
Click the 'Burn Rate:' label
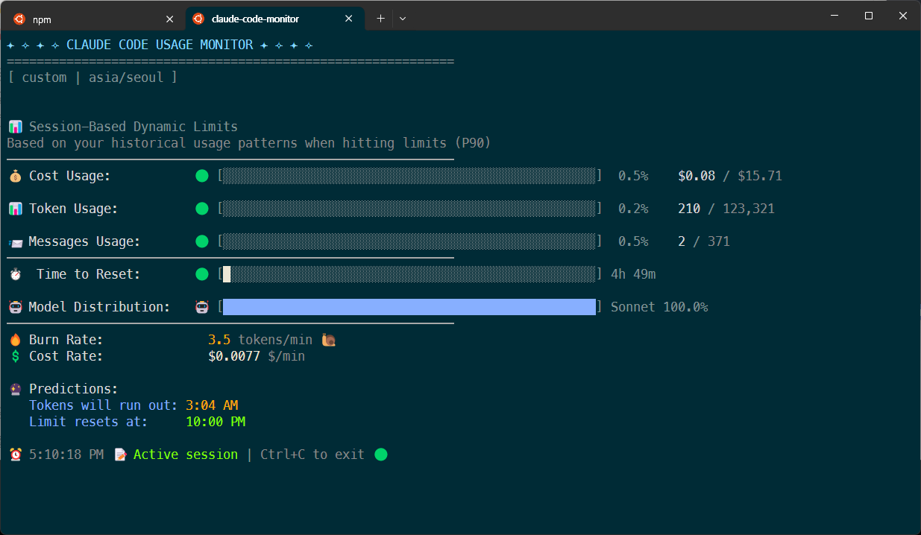point(66,340)
